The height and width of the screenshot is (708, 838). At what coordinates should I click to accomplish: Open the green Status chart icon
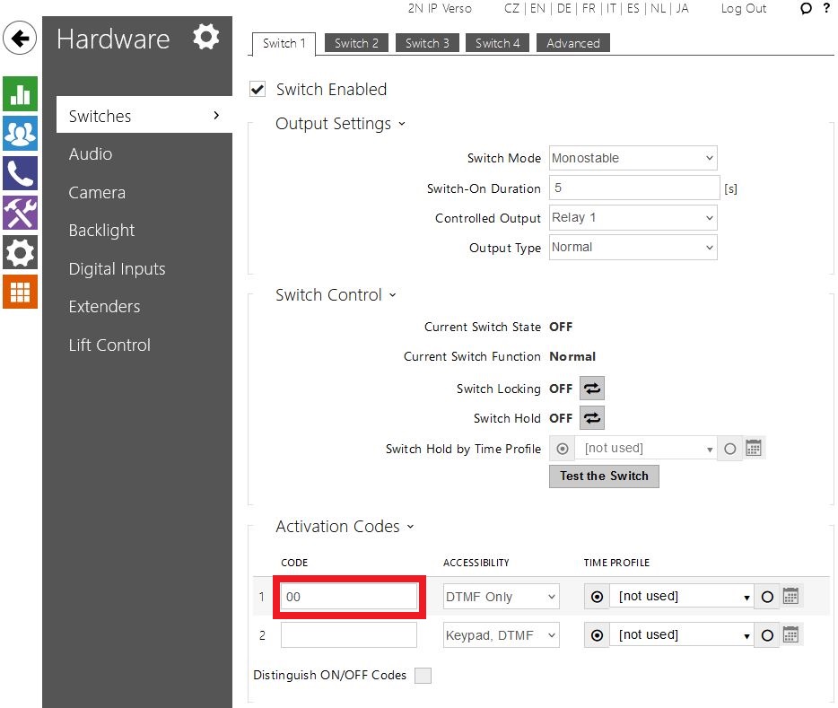(20, 94)
